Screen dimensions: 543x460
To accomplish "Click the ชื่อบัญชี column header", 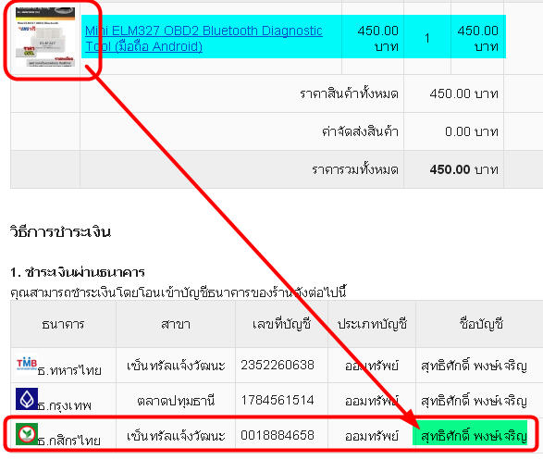I will click(x=481, y=324).
